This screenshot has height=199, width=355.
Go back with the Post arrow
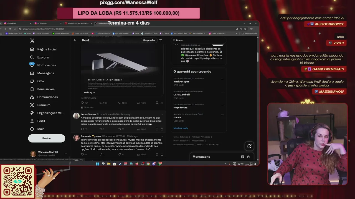[x=75, y=40]
